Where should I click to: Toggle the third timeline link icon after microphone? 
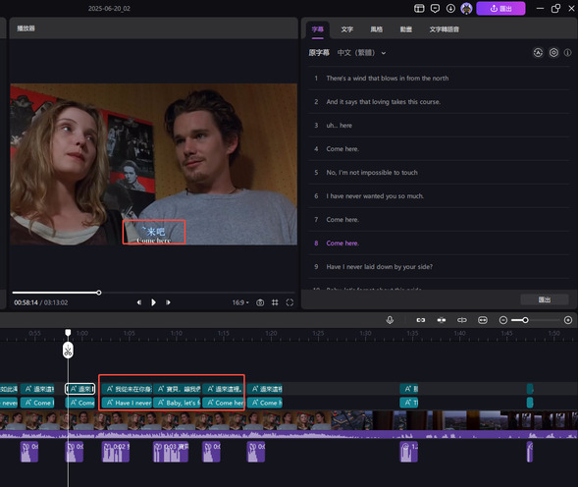pos(462,320)
